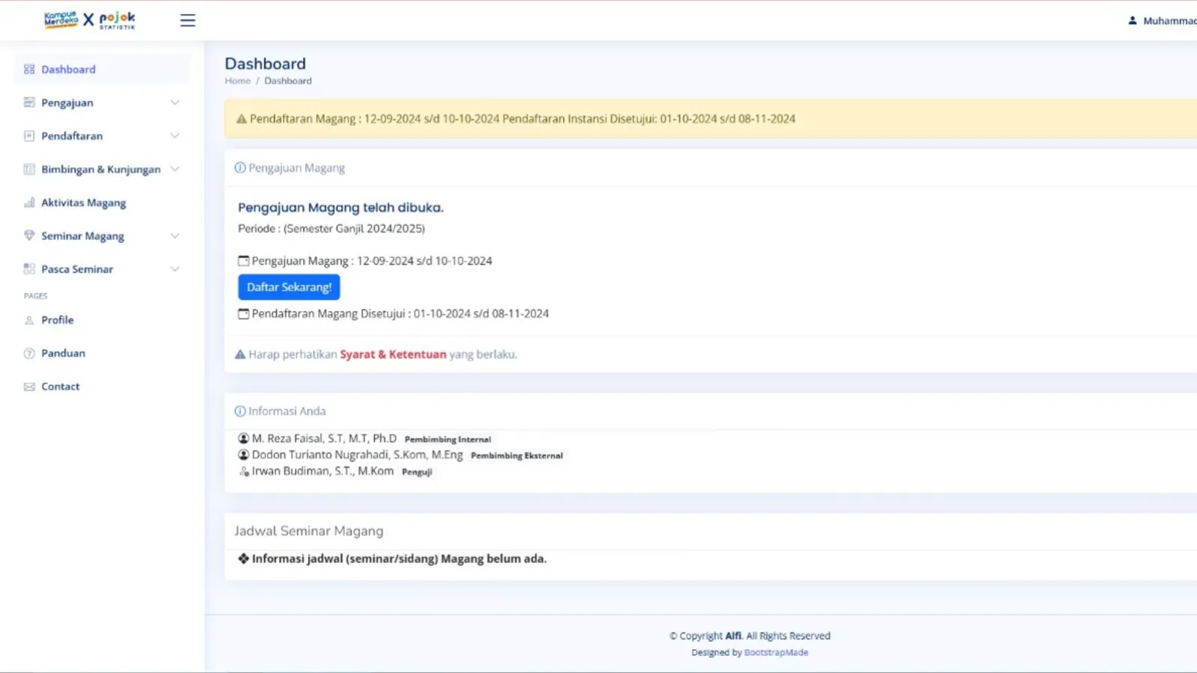Click the info icon beside Informasi Anda
This screenshot has height=673, width=1197.
point(240,411)
